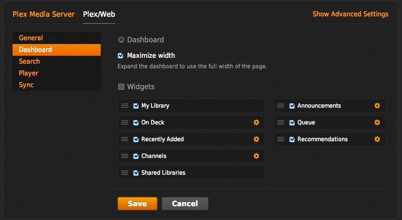
Task: Click the Shared Libraries drag handle
Action: click(125, 173)
